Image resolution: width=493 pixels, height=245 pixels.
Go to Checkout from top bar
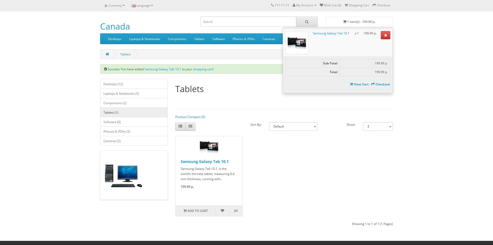tap(381, 5)
